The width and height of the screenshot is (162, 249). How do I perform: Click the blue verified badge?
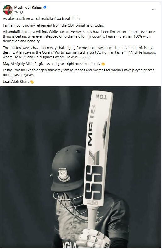[45, 7]
